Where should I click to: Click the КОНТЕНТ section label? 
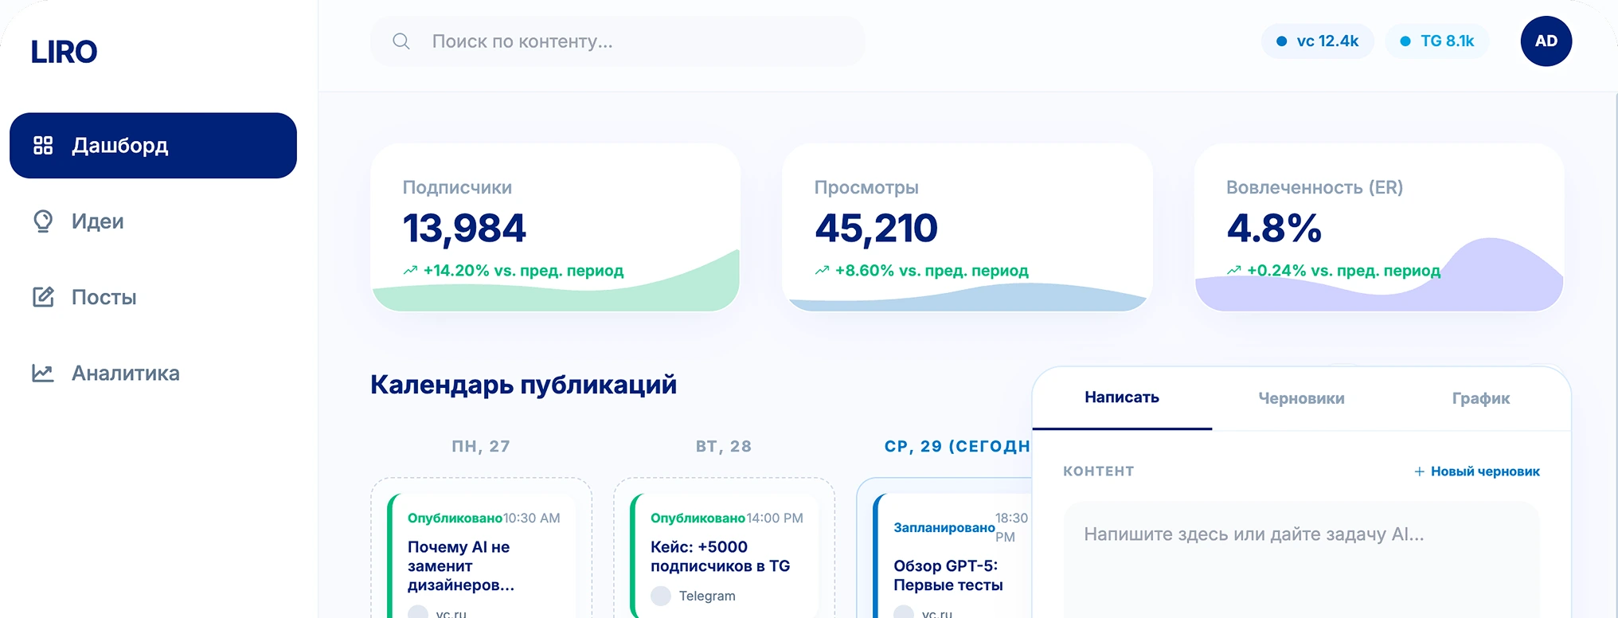click(1099, 471)
